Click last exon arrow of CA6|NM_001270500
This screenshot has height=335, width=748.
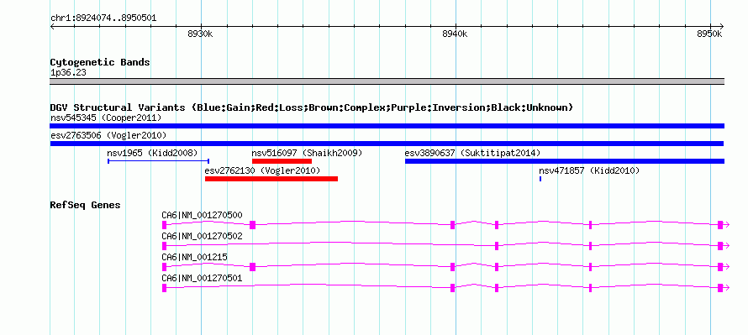click(x=723, y=225)
